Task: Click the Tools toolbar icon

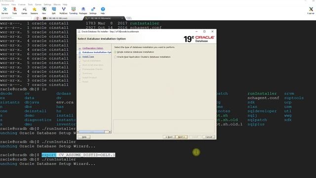Action: pyautogui.click(x=14, y=10)
